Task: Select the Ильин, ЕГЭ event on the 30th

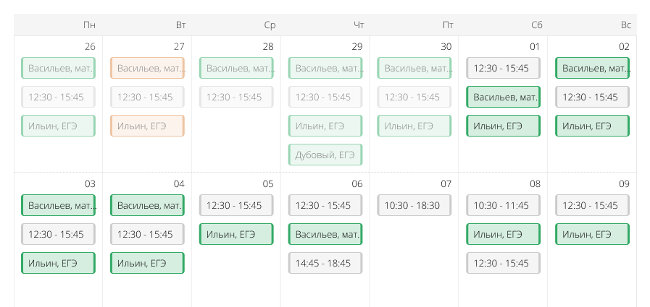Action: [414, 126]
